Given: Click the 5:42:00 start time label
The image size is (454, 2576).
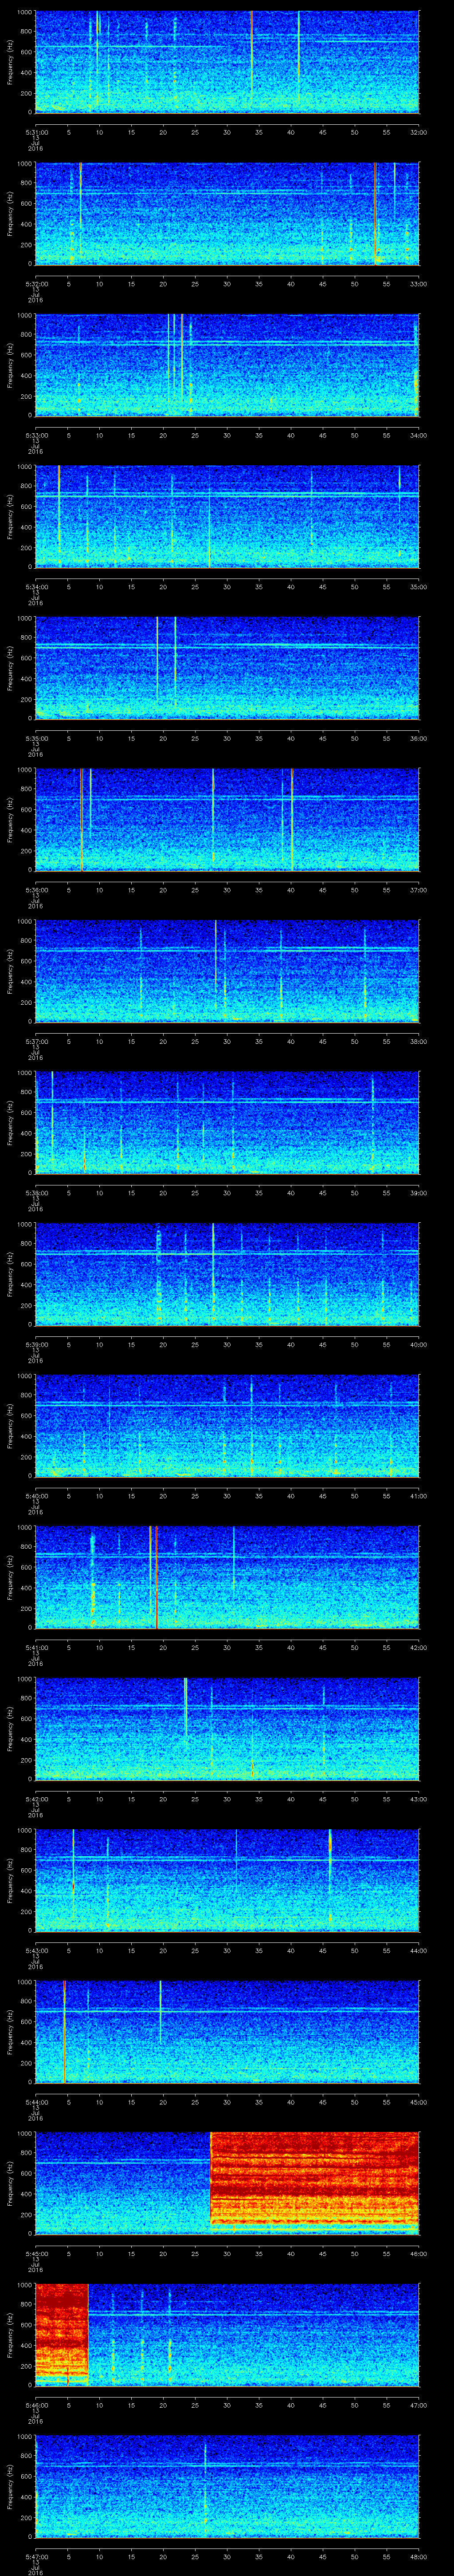Looking at the screenshot, I should click(x=36, y=1798).
